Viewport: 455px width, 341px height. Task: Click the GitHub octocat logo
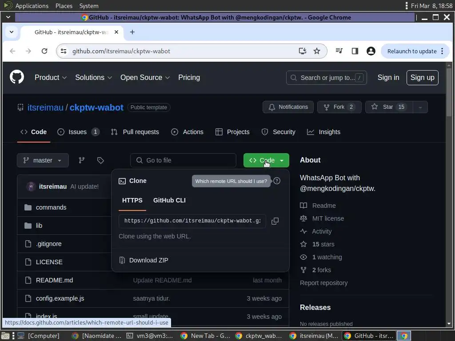point(17,77)
